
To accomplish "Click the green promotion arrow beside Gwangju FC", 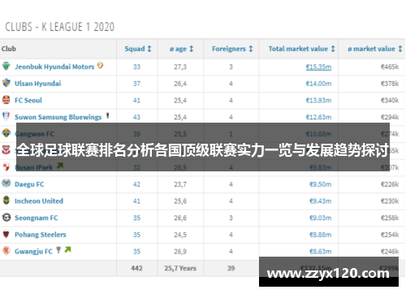I will click(67, 249).
